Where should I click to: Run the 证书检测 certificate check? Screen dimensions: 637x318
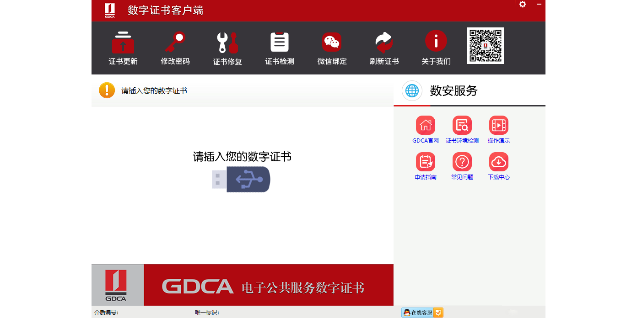point(280,48)
